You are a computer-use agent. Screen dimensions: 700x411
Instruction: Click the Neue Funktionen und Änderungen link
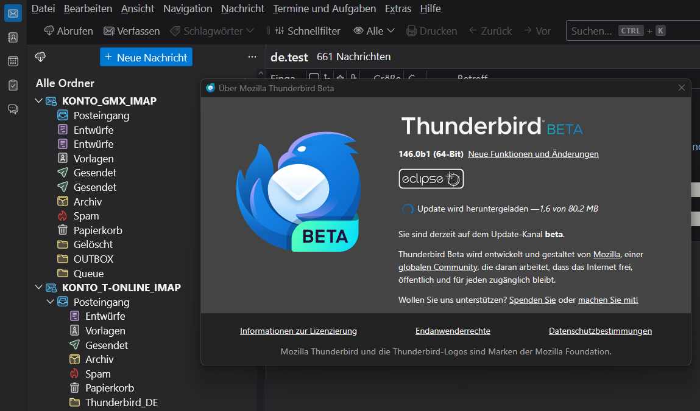coord(533,154)
